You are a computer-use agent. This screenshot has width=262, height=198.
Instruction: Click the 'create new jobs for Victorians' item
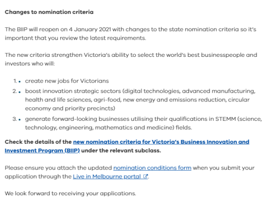click(x=67, y=81)
